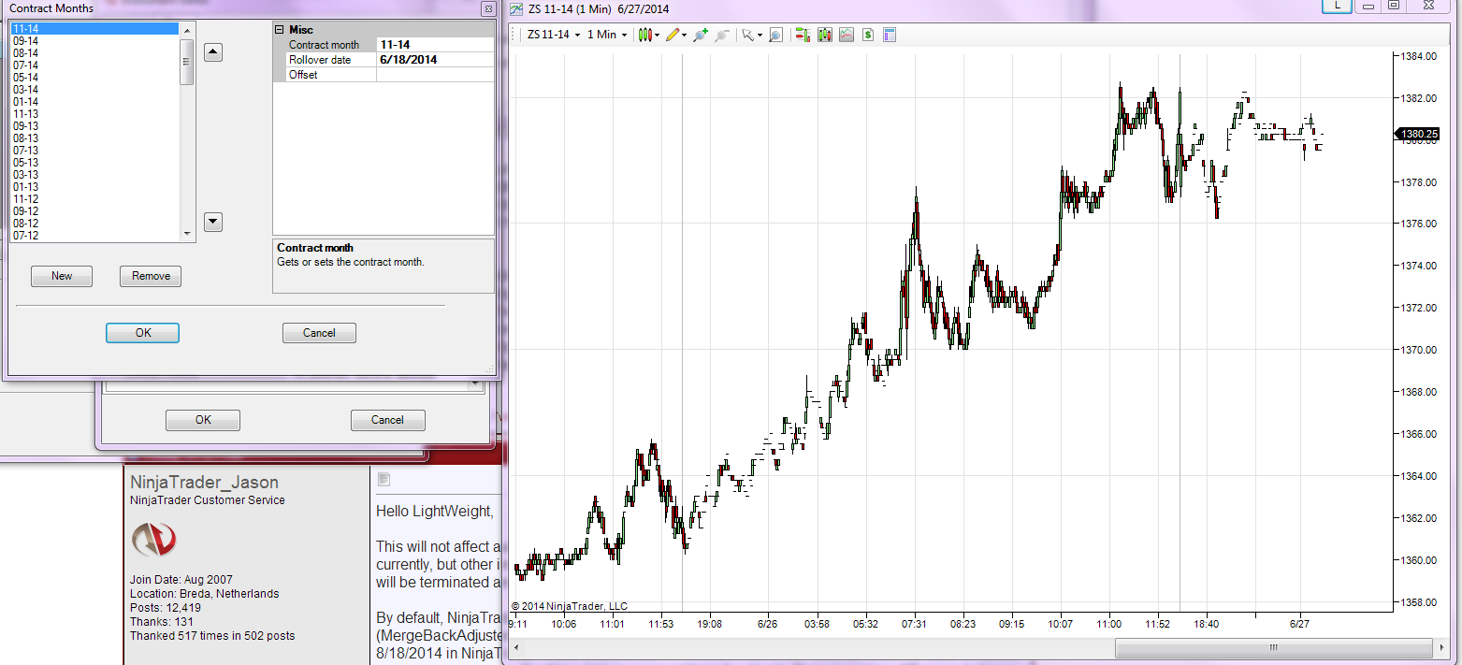Open the pencil drawing tools menu
Image resolution: width=1462 pixels, height=665 pixels.
tap(675, 35)
